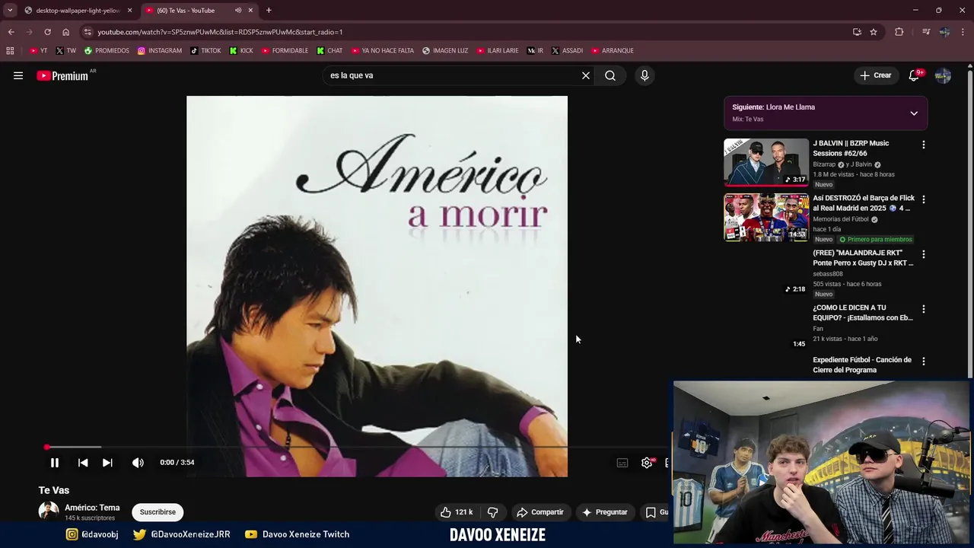Skip to the next video
The width and height of the screenshot is (974, 548).
coord(107,462)
